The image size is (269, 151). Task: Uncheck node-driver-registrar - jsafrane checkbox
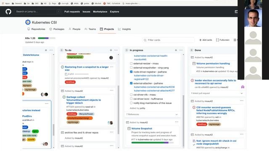coord(131,72)
